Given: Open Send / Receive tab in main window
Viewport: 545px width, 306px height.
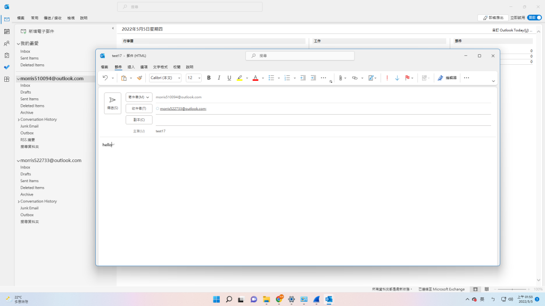Looking at the screenshot, I should point(53,18).
